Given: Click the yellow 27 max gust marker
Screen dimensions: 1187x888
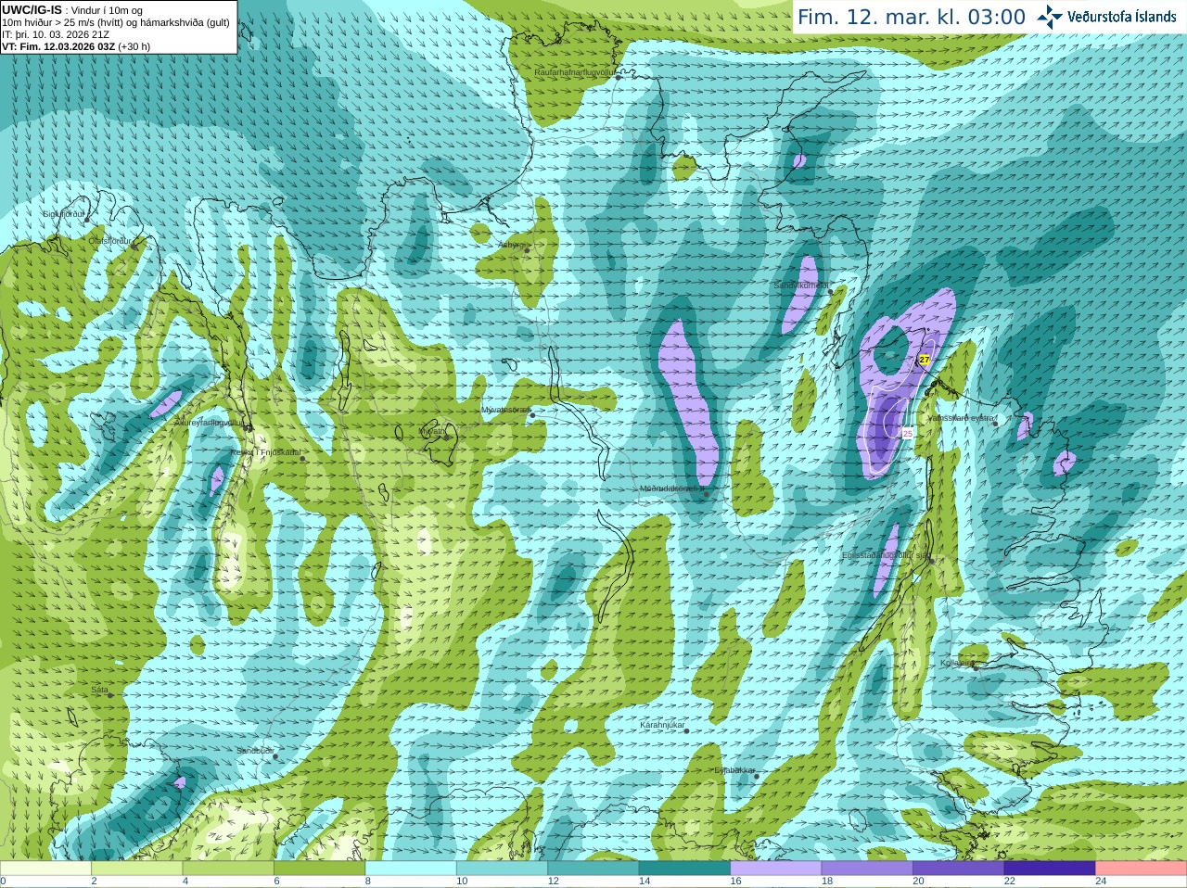Looking at the screenshot, I should point(925,360).
